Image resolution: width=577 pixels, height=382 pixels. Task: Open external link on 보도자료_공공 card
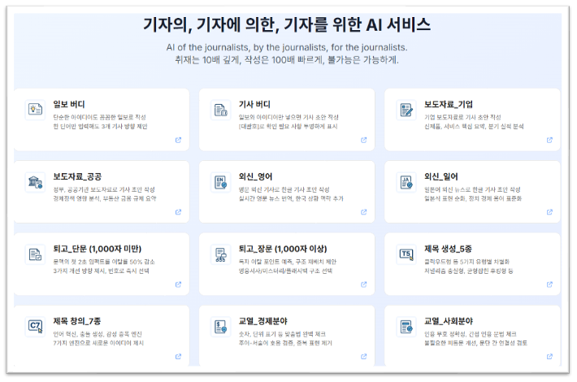click(x=179, y=212)
